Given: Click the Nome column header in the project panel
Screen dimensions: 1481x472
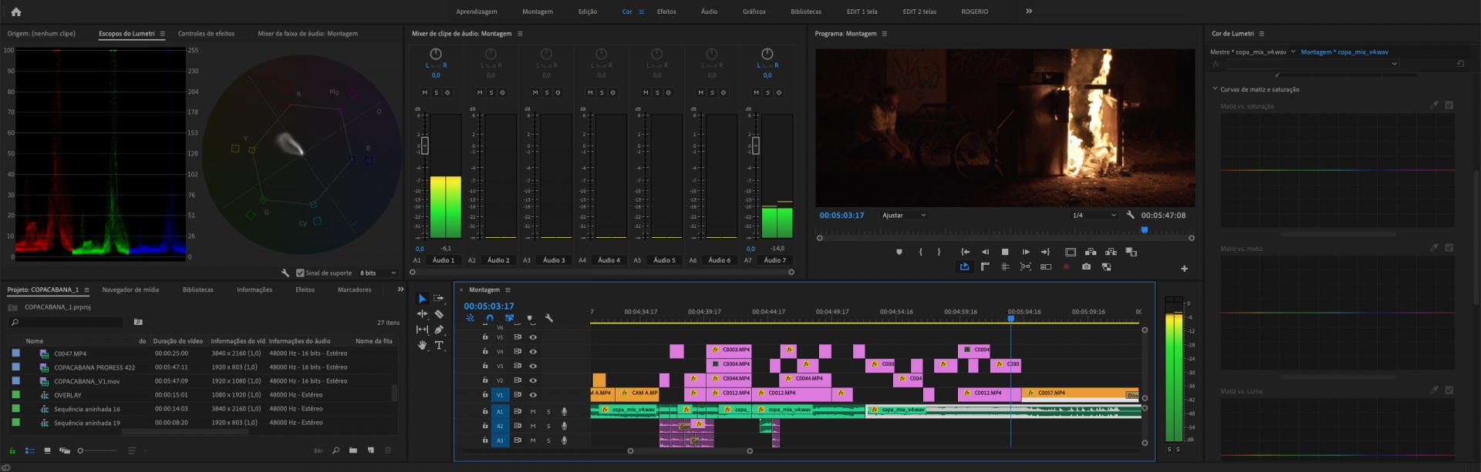Looking at the screenshot, I should [x=35, y=341].
